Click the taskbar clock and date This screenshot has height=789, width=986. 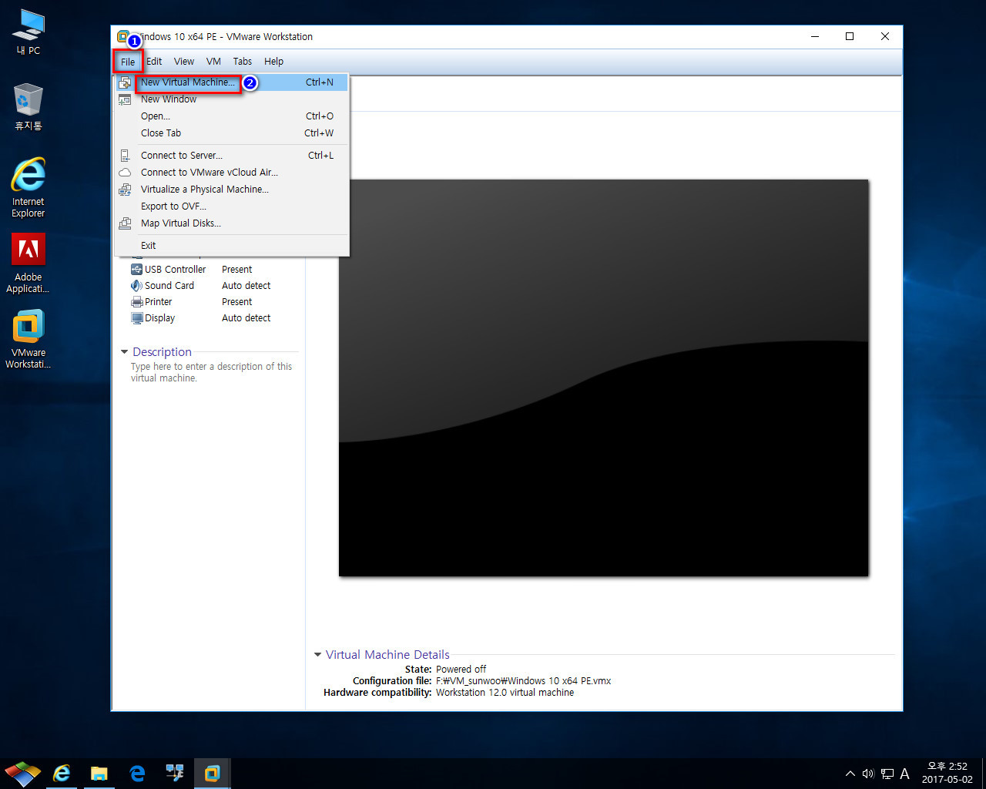tap(947, 773)
